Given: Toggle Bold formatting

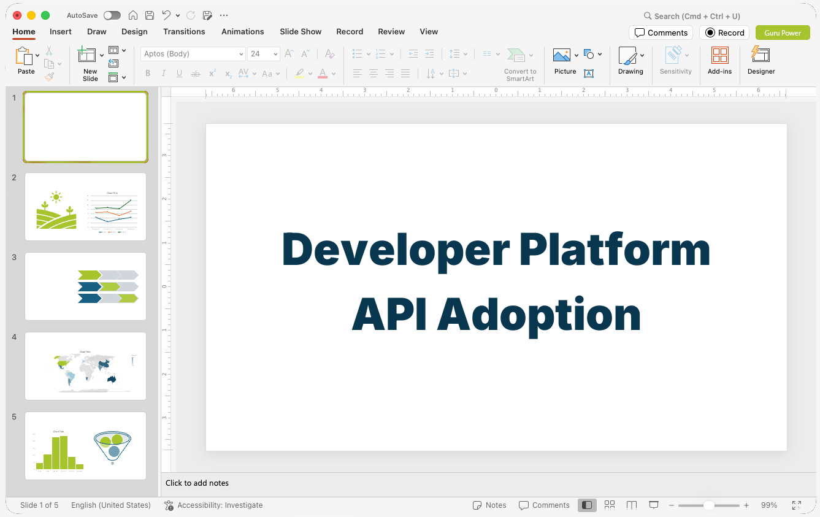Looking at the screenshot, I should coord(148,74).
